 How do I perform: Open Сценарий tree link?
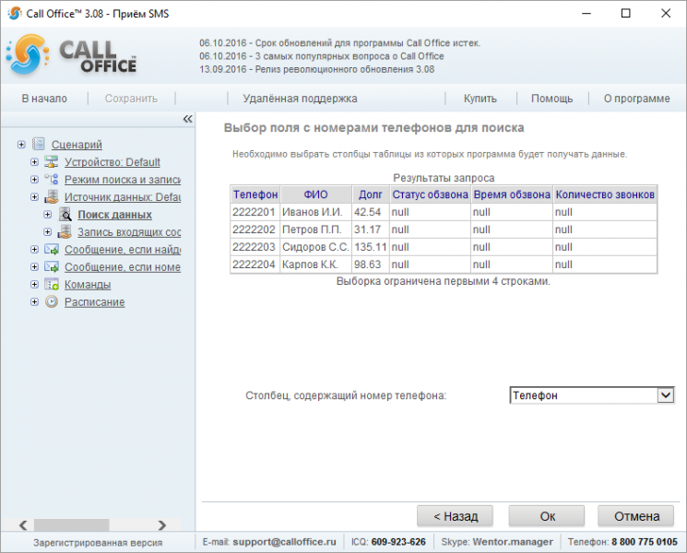click(x=77, y=145)
